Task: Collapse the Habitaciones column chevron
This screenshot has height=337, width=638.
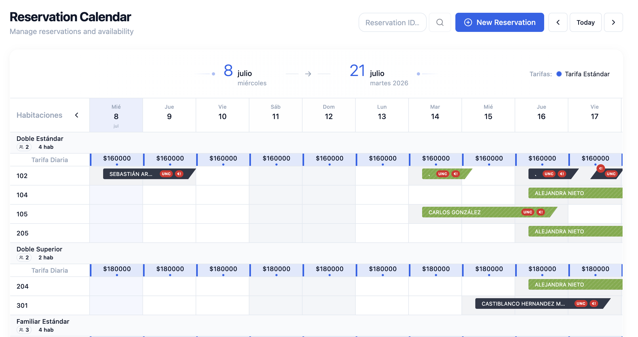Action: [77, 115]
